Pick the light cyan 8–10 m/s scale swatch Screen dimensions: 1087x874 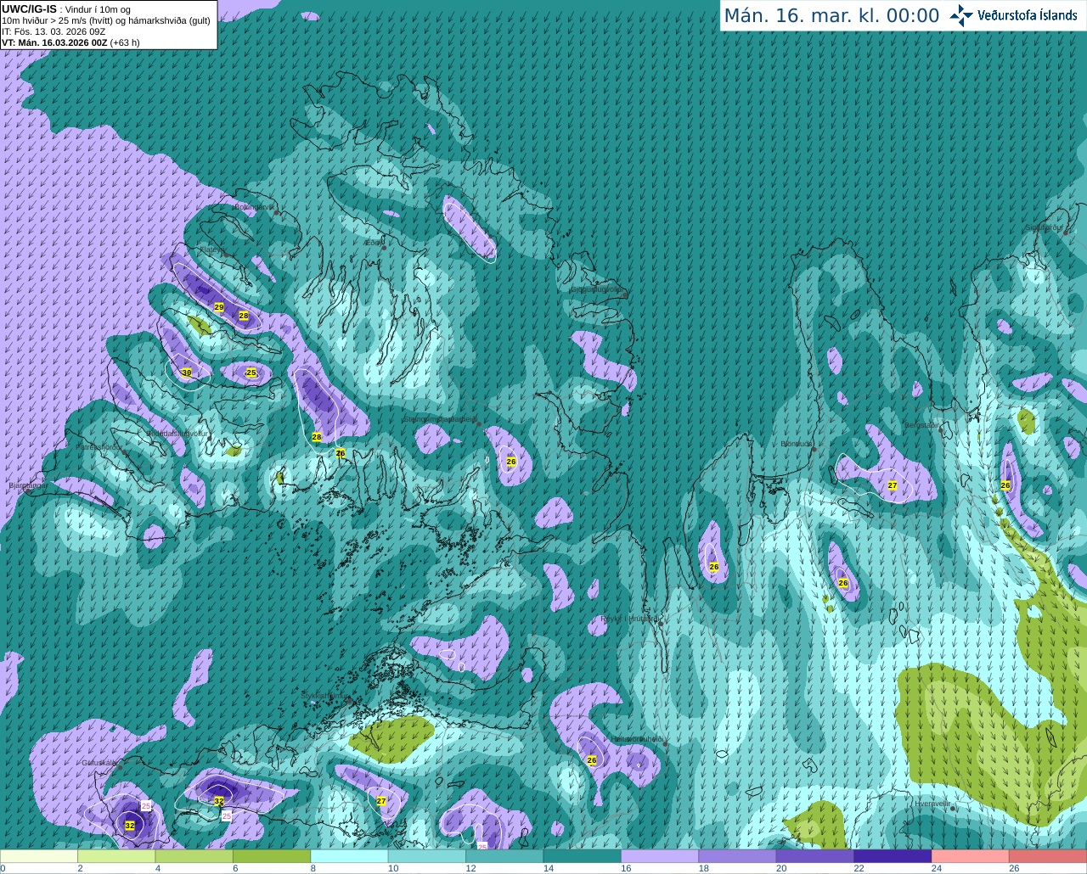[x=350, y=856]
